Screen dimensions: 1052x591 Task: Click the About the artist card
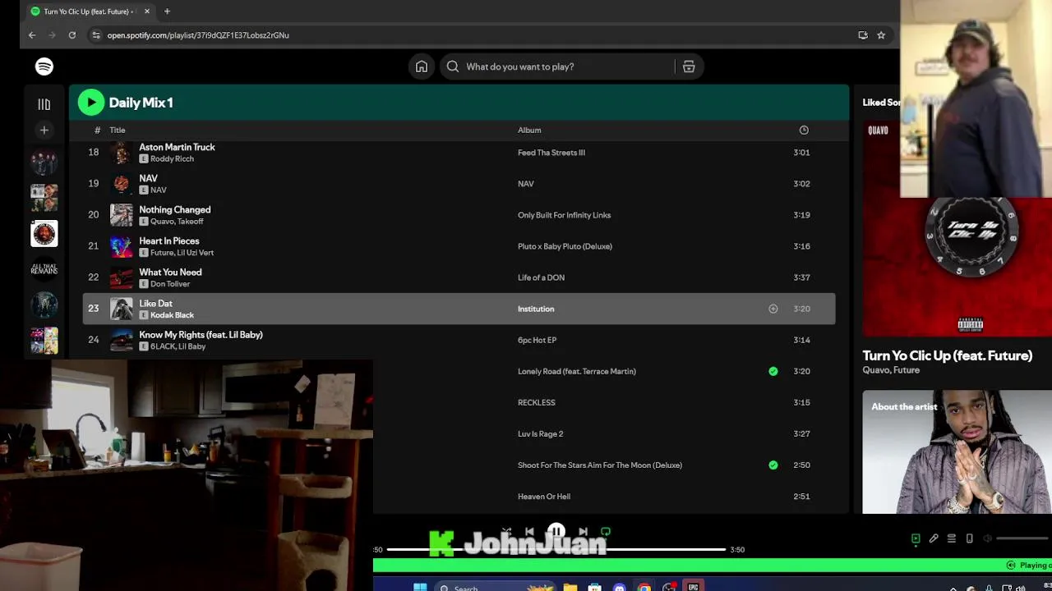[x=957, y=451]
